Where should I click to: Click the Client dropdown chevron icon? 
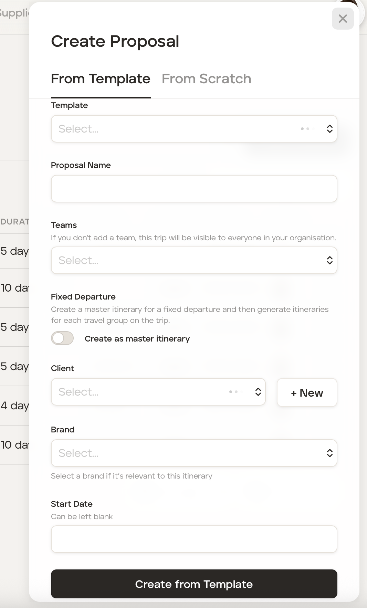click(x=258, y=392)
